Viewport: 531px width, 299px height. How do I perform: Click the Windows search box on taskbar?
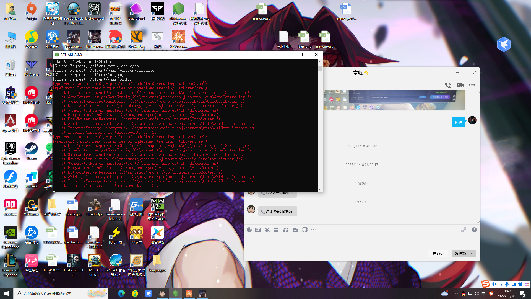pyautogui.click(x=61, y=293)
